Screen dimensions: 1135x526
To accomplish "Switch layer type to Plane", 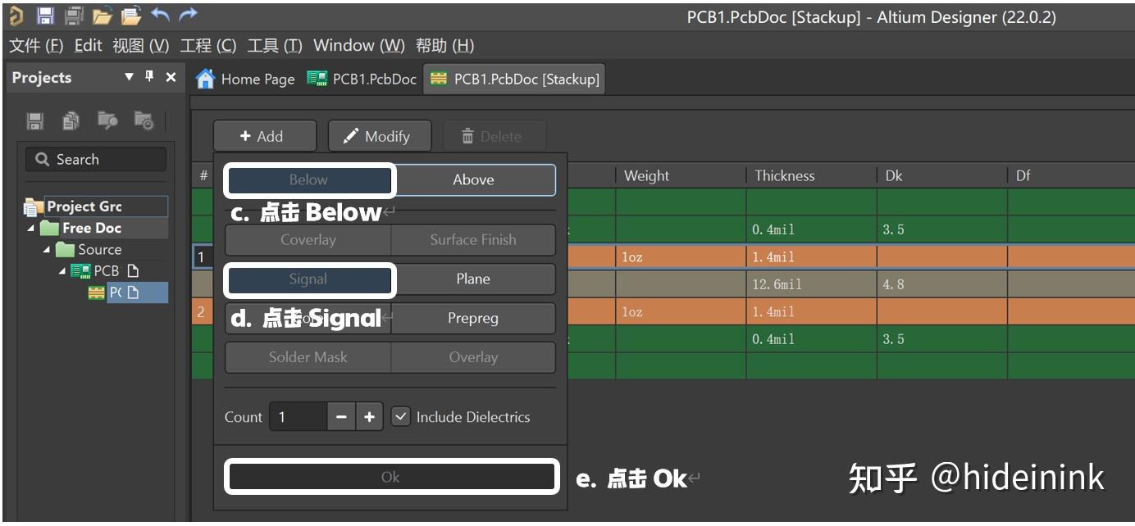I will coord(472,279).
